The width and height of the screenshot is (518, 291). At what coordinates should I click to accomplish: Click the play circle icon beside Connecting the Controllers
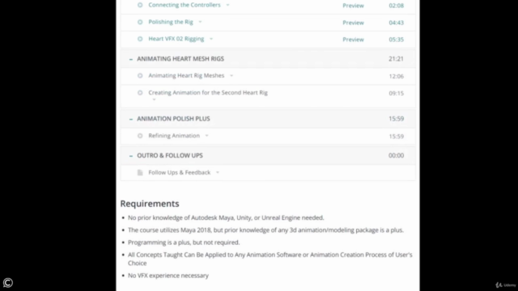tap(140, 5)
